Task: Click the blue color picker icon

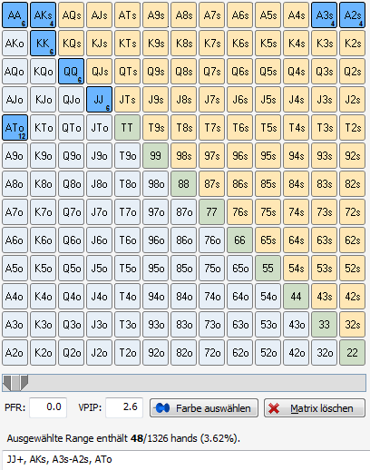Action: pyautogui.click(x=162, y=408)
